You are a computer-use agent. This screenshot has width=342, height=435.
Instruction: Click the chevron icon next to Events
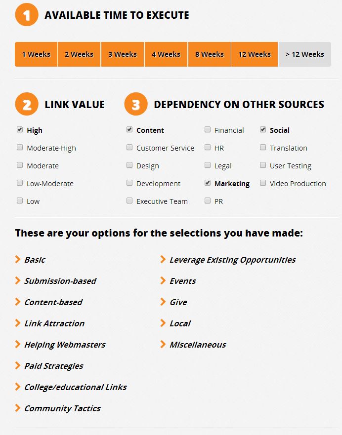(163, 280)
